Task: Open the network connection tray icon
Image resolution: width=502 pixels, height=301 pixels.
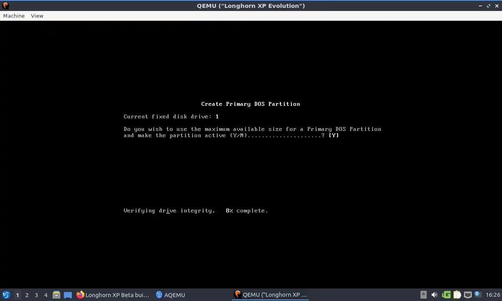Action: point(468,295)
